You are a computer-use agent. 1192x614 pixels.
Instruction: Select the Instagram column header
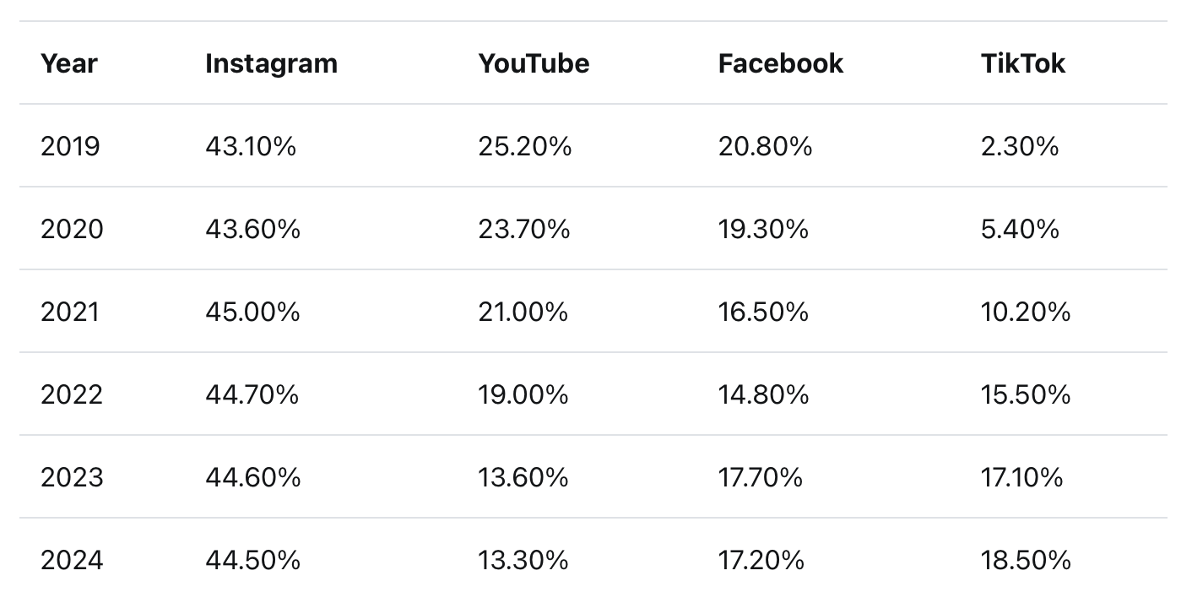pyautogui.click(x=271, y=63)
